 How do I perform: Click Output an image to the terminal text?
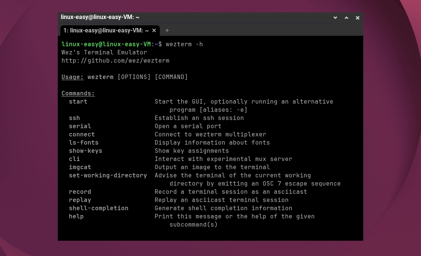coord(212,167)
